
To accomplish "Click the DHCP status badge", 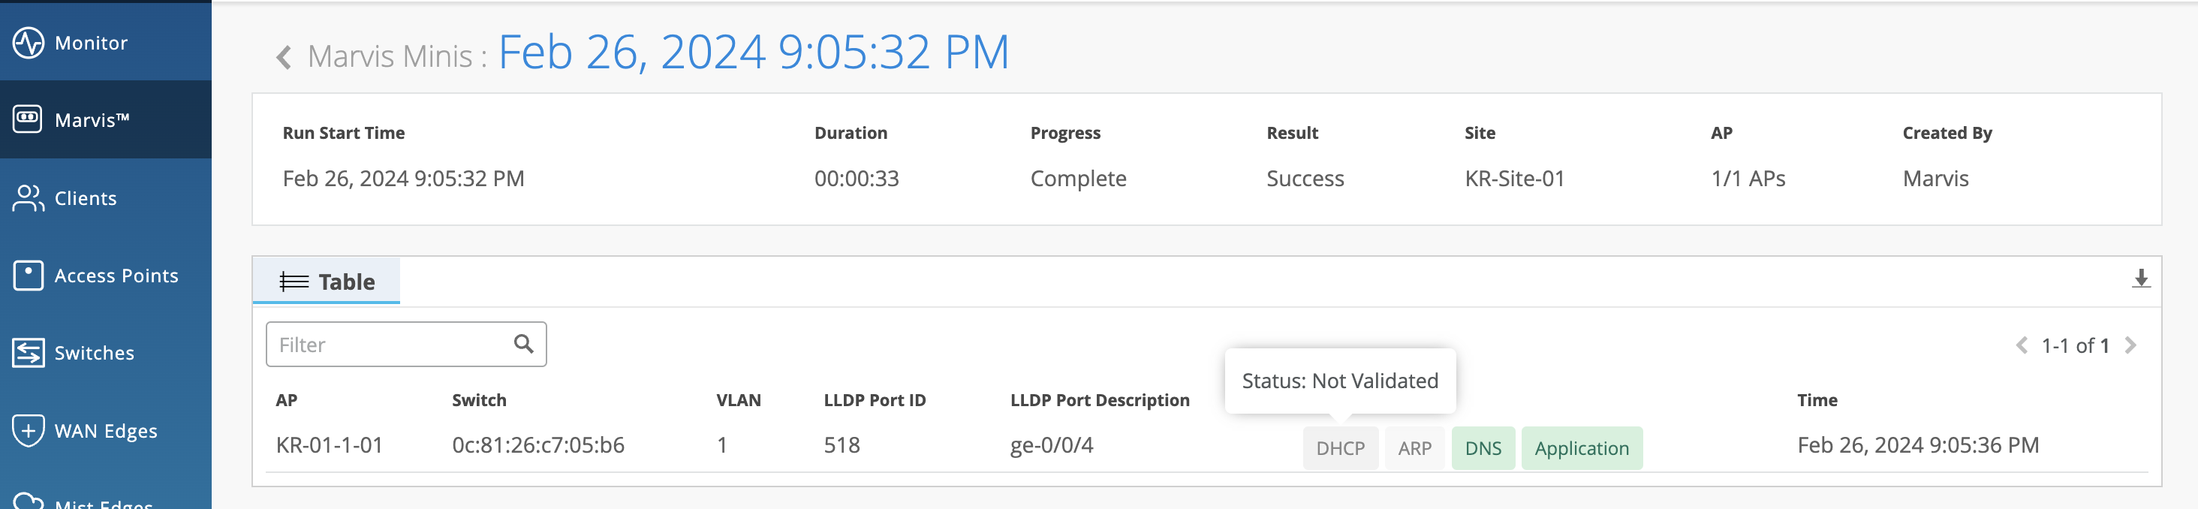I will (1340, 448).
